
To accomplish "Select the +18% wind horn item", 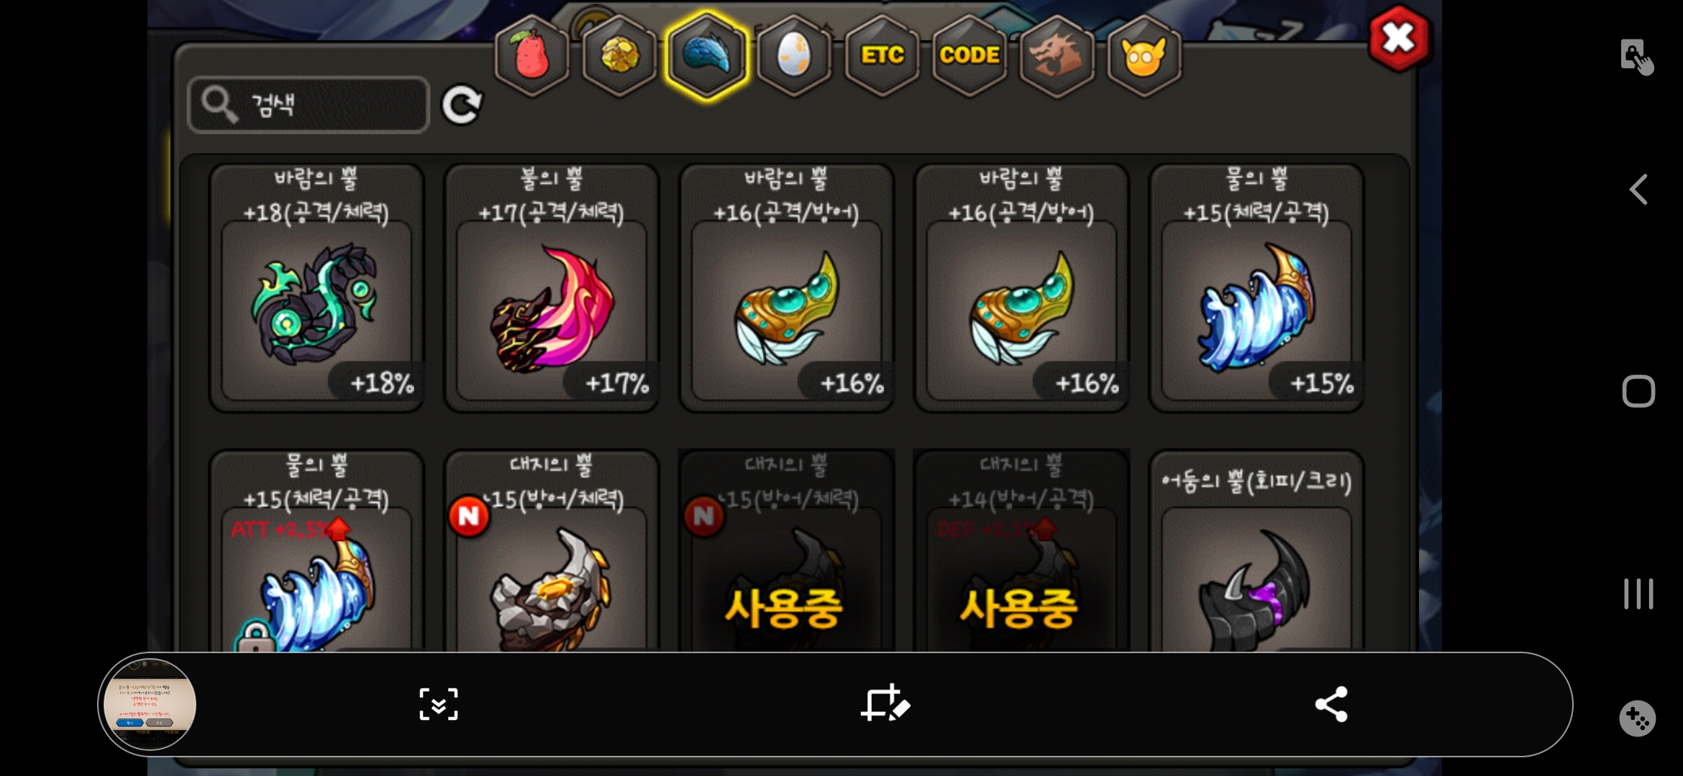I will point(316,287).
